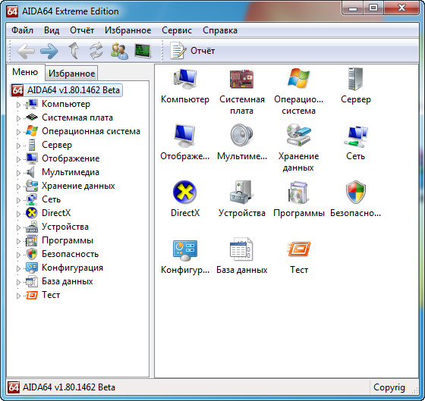
Task: Expand the Безопасность tree node
Action: click(18, 255)
